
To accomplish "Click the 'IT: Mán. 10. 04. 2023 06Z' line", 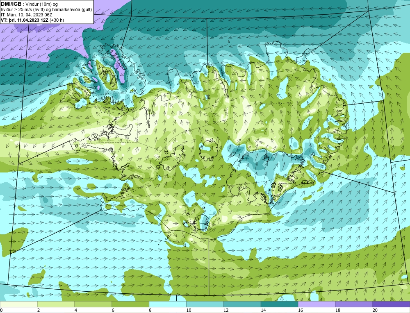I will 26,15.
